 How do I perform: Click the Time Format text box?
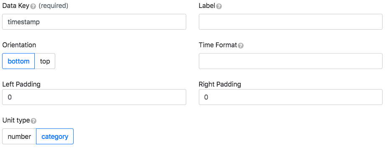[290, 61]
